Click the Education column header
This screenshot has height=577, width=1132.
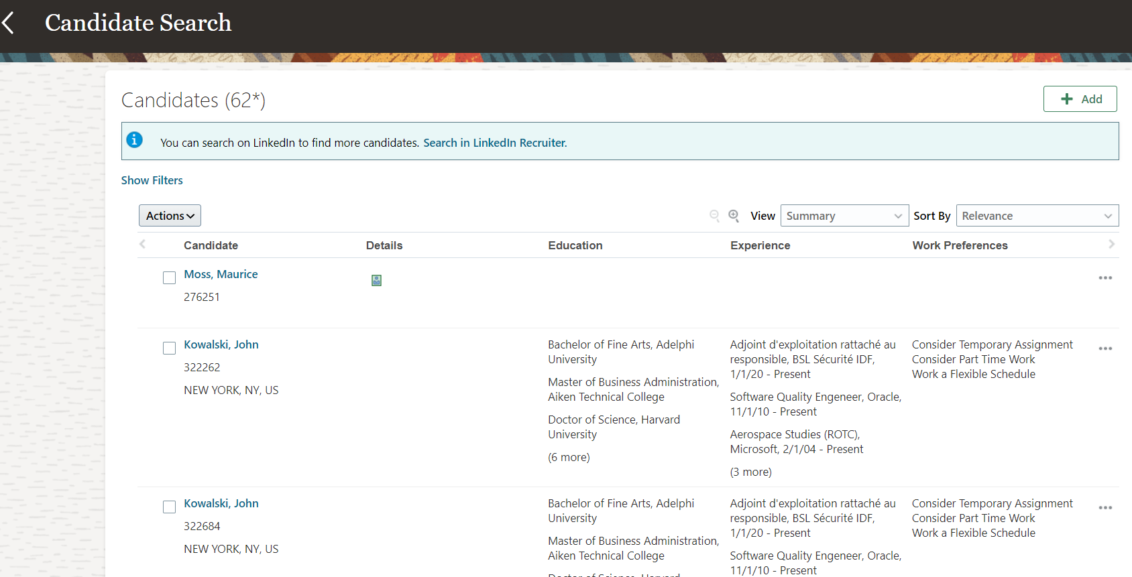[575, 245]
